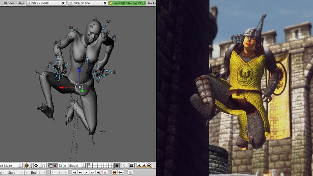The height and width of the screenshot is (176, 313).
Task: Insert keyframe with orange key icon
Action: (x=114, y=172)
